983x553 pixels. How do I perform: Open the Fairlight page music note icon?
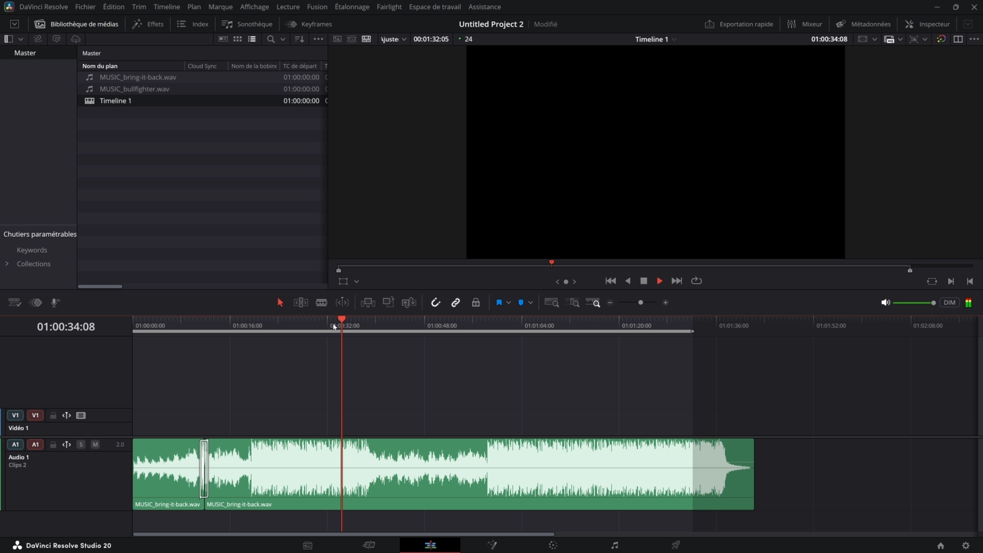coord(614,545)
